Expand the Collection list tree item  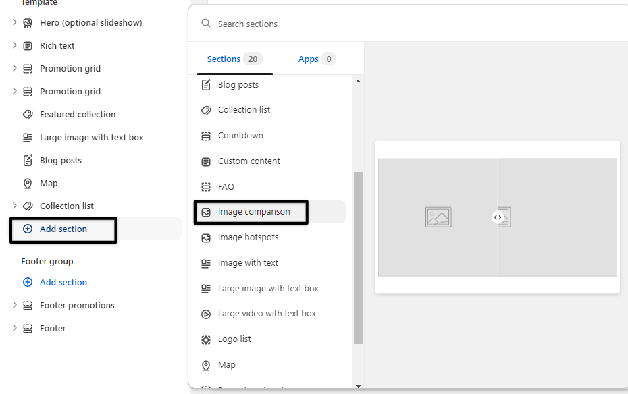coord(15,206)
